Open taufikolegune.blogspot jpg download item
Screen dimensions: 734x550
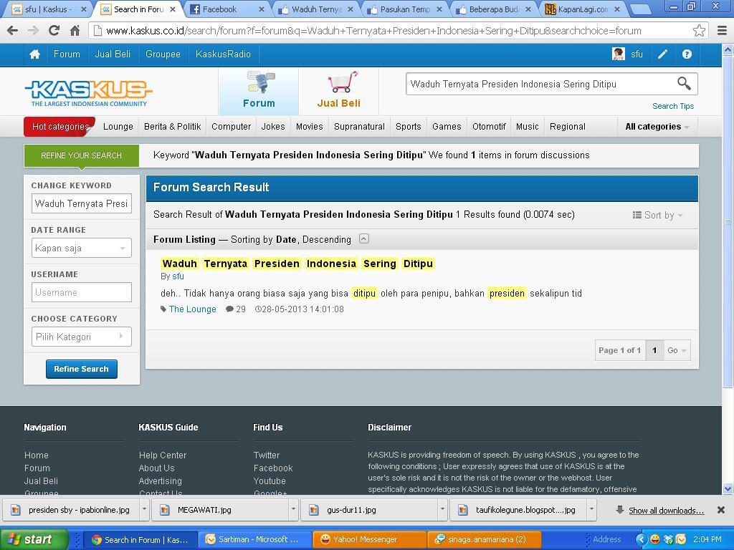coord(520,510)
